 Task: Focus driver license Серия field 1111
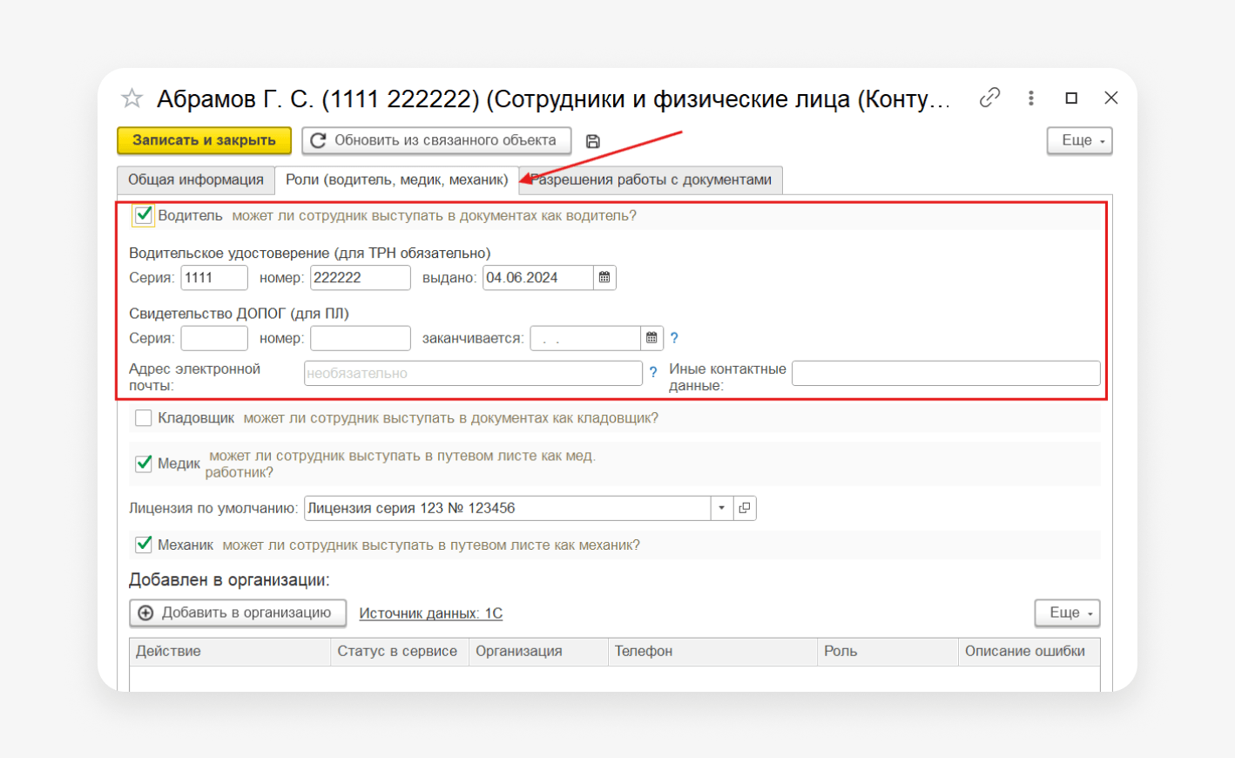(x=214, y=278)
